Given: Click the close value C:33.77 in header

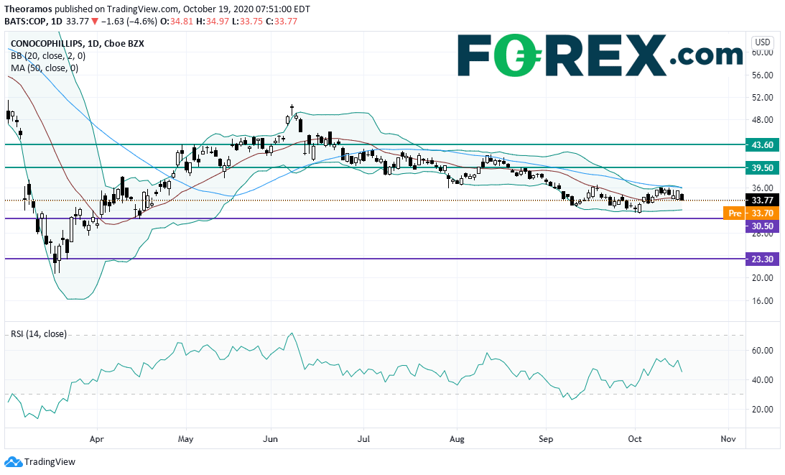Looking at the screenshot, I should coord(282,21).
